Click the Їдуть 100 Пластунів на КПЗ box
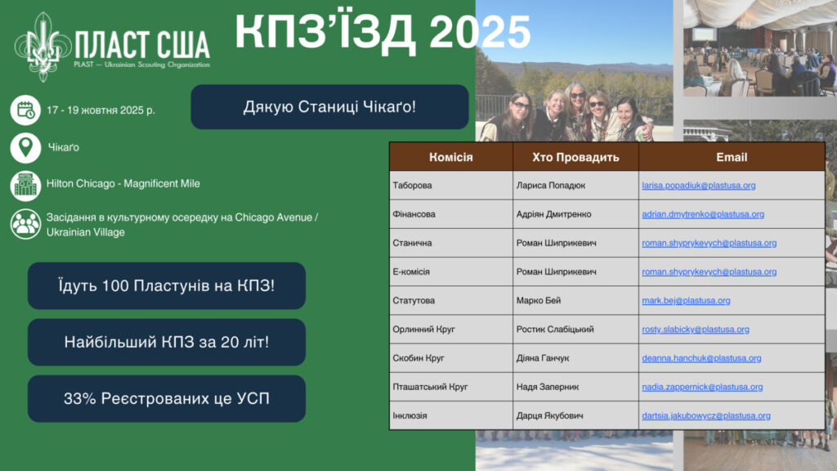The image size is (837, 471). pyautogui.click(x=167, y=286)
